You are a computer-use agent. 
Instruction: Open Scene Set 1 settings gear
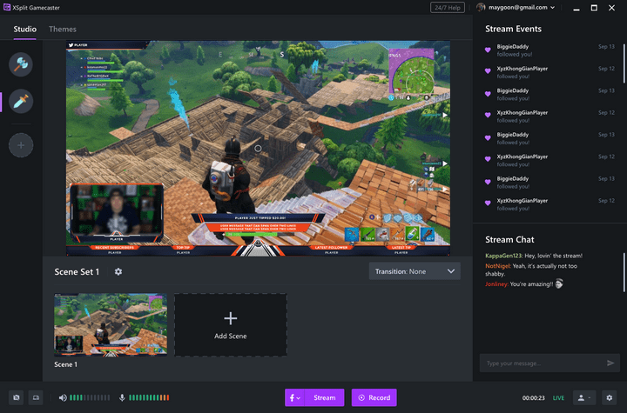click(x=118, y=271)
